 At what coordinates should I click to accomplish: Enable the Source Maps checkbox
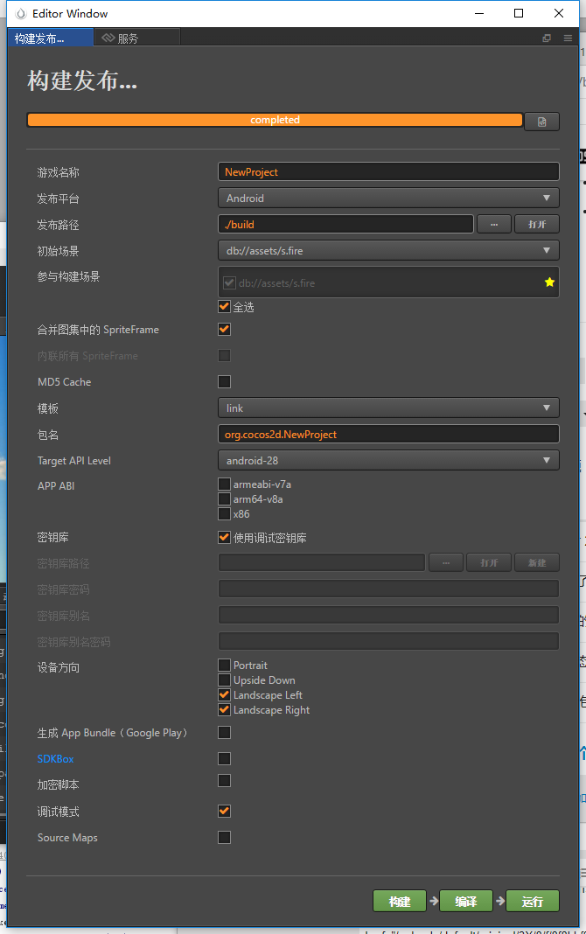pos(224,837)
